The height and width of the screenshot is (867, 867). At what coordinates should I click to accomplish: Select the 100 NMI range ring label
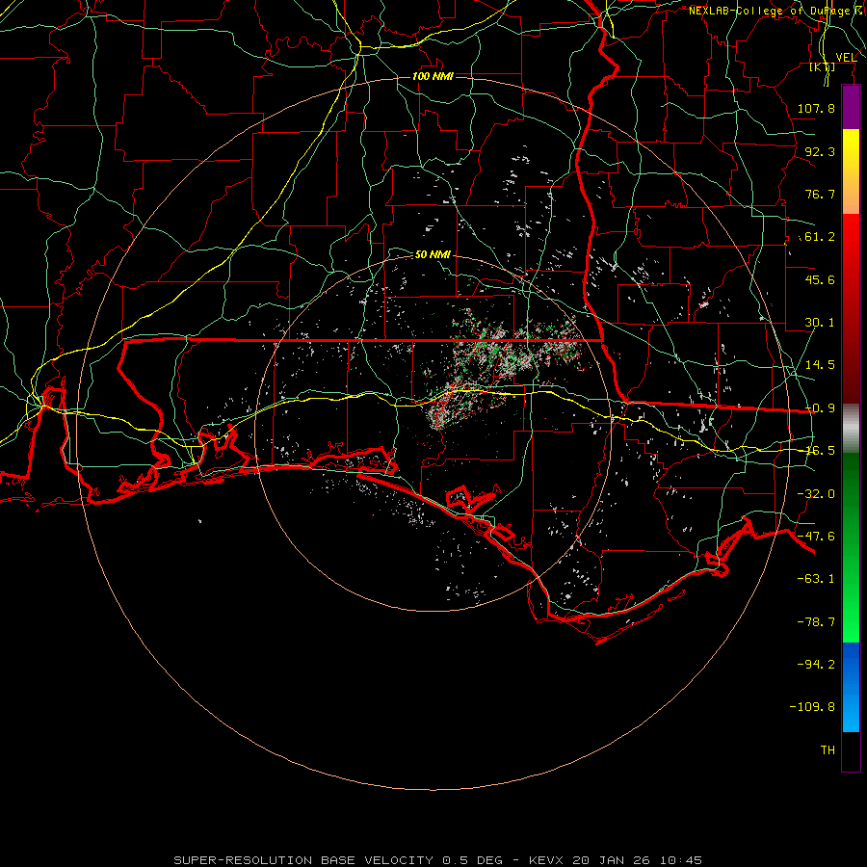(x=433, y=76)
